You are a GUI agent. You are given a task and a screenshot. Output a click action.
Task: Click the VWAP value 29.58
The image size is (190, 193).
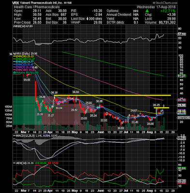tap(98, 22)
